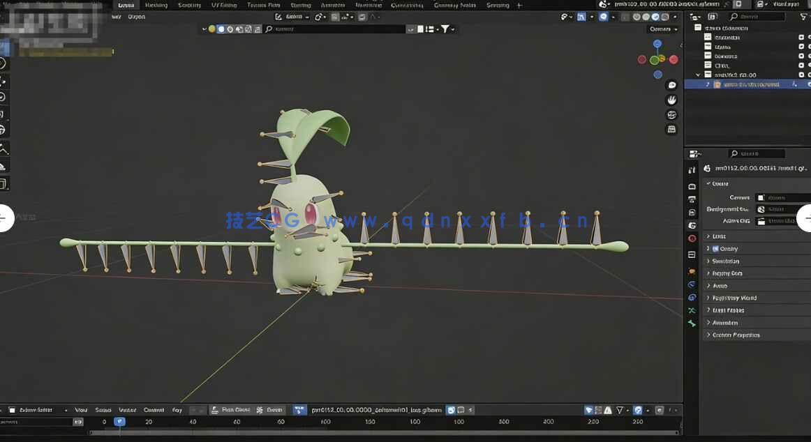Activate Wireframe viewport shading mode
The height and width of the screenshot is (442, 811).
[x=637, y=17]
